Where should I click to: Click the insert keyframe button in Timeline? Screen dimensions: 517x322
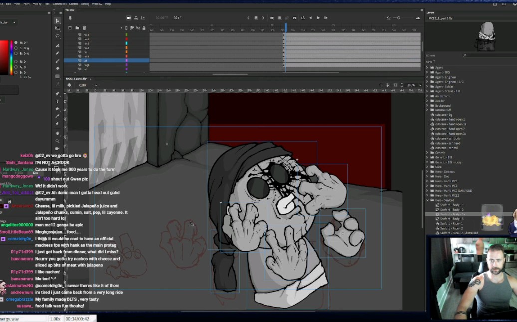(256, 18)
